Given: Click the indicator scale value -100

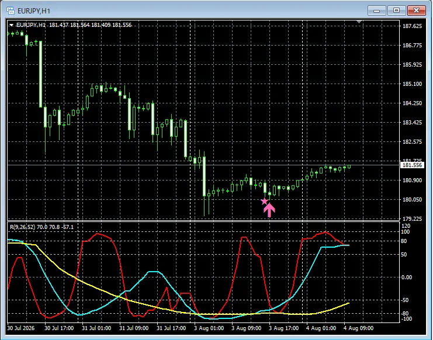Looking at the screenshot, I should click(406, 319).
